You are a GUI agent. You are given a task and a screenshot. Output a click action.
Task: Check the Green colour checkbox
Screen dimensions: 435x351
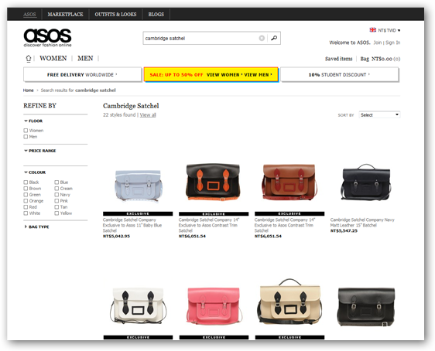(x=26, y=195)
